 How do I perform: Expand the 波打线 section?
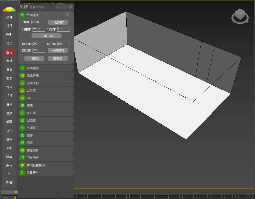coord(46,113)
